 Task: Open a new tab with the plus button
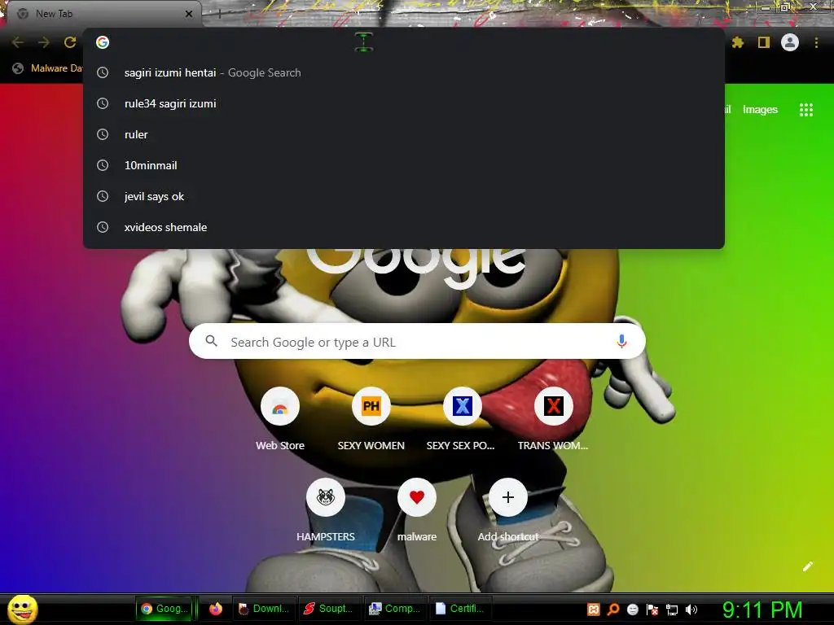[x=220, y=14]
